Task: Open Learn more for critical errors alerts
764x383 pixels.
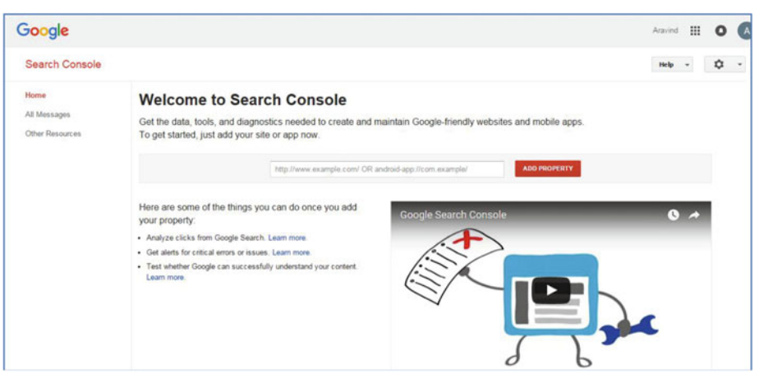Action: click(x=291, y=252)
